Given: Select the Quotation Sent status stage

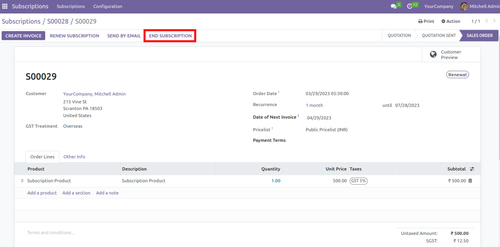Looking at the screenshot, I should point(438,35).
